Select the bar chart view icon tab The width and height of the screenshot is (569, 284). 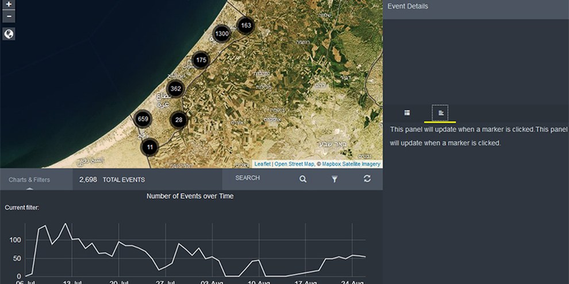(x=440, y=113)
